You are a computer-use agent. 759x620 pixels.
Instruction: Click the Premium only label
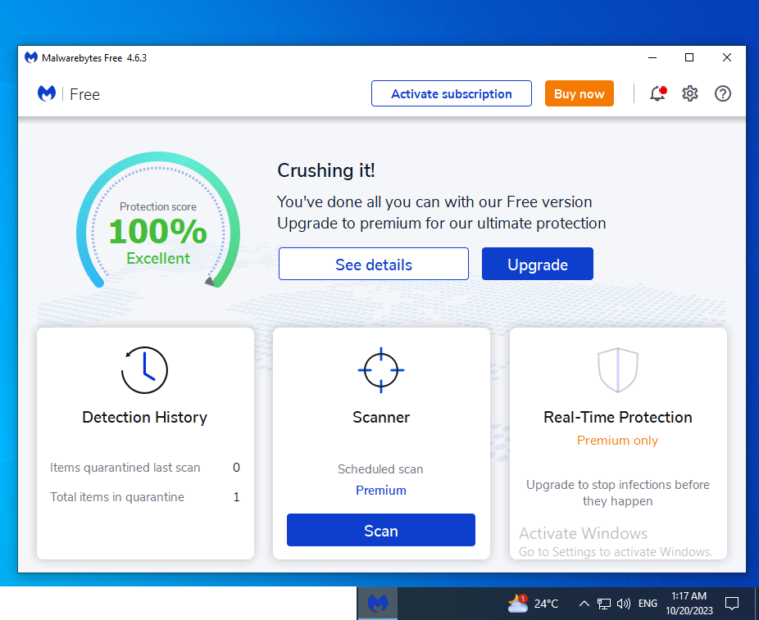617,441
